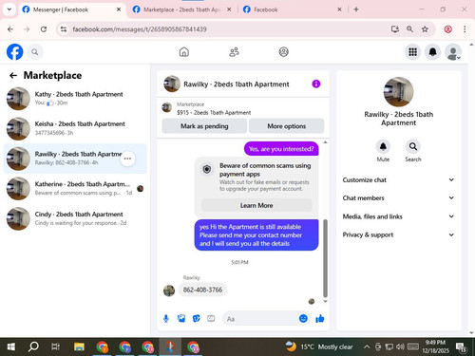Click the chat scroll down arrow

(x=325, y=302)
